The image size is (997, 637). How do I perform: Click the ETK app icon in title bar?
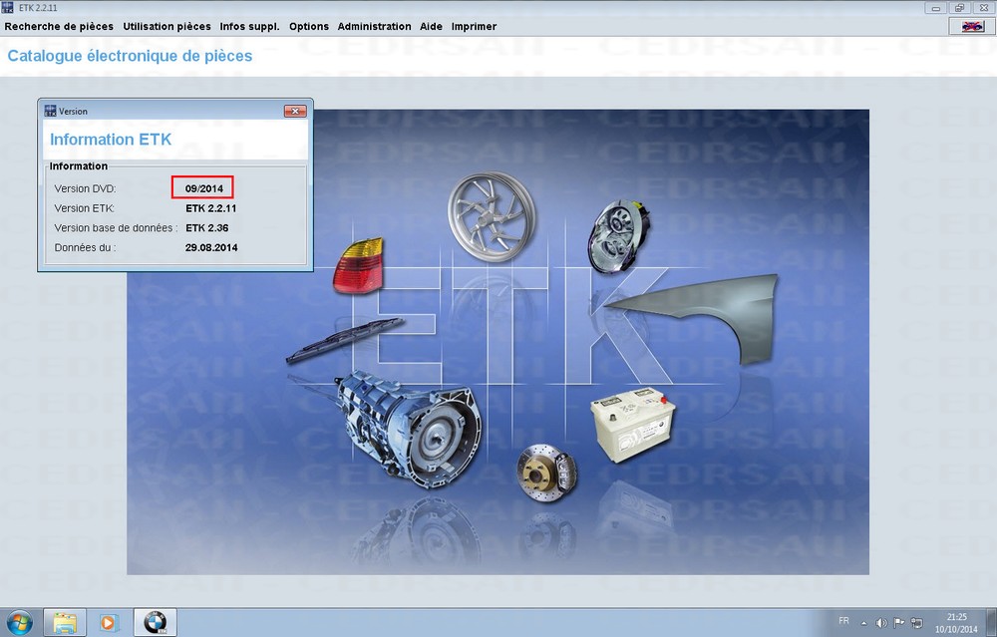coord(7,8)
